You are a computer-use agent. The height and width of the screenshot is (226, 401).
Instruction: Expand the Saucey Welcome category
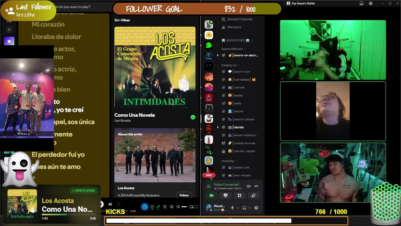(x=233, y=49)
